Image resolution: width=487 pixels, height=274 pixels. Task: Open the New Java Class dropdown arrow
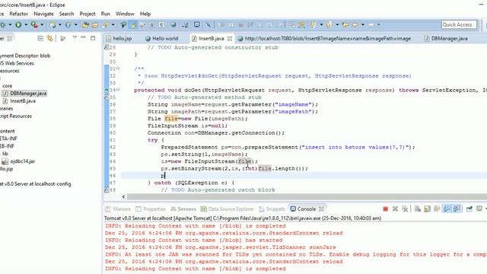75,25
